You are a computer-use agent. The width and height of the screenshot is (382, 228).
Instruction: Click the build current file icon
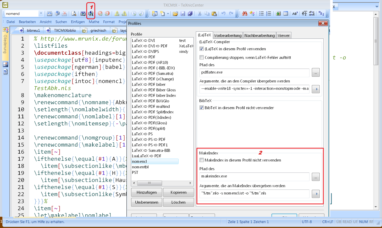[x=50, y=14]
